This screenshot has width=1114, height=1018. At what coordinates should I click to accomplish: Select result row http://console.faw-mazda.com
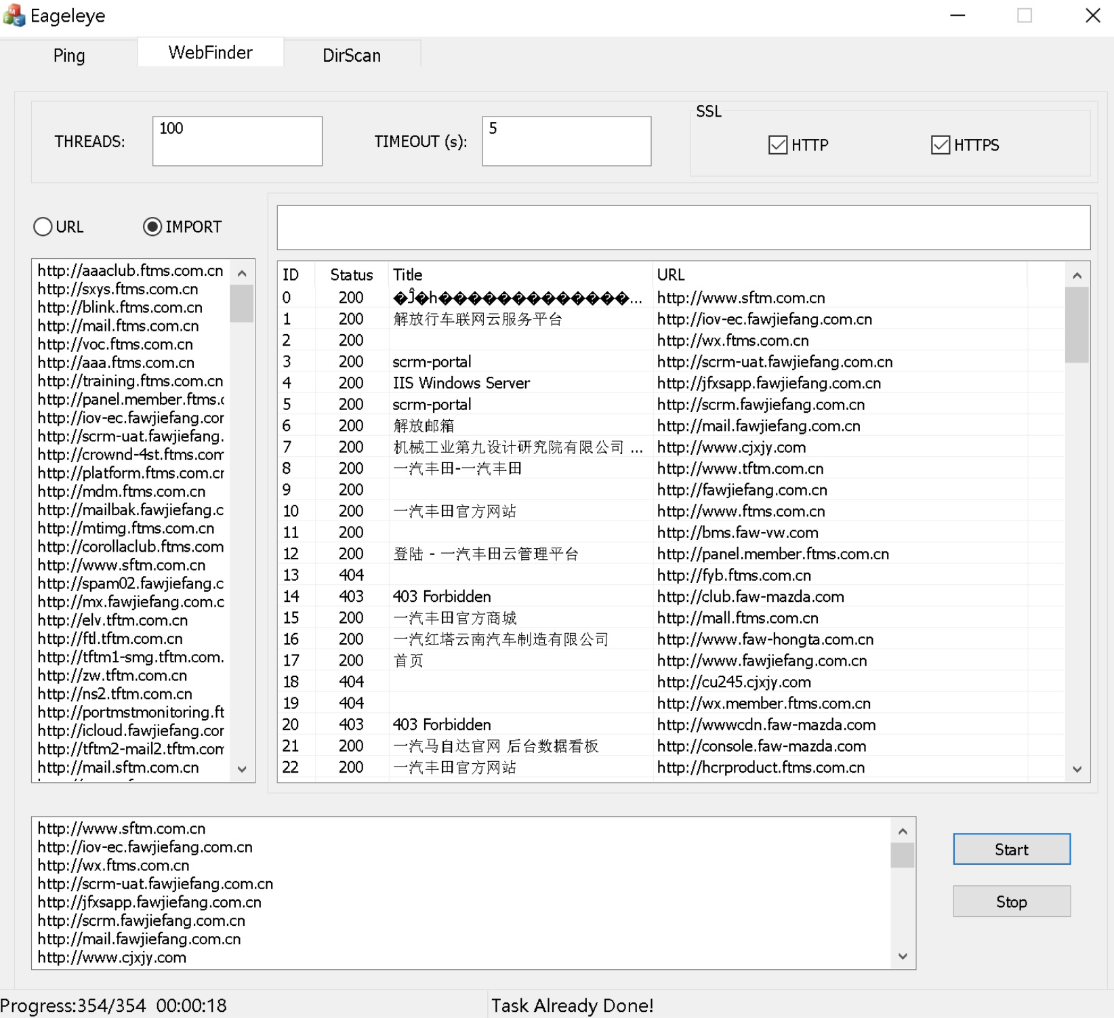pyautogui.click(x=671, y=746)
